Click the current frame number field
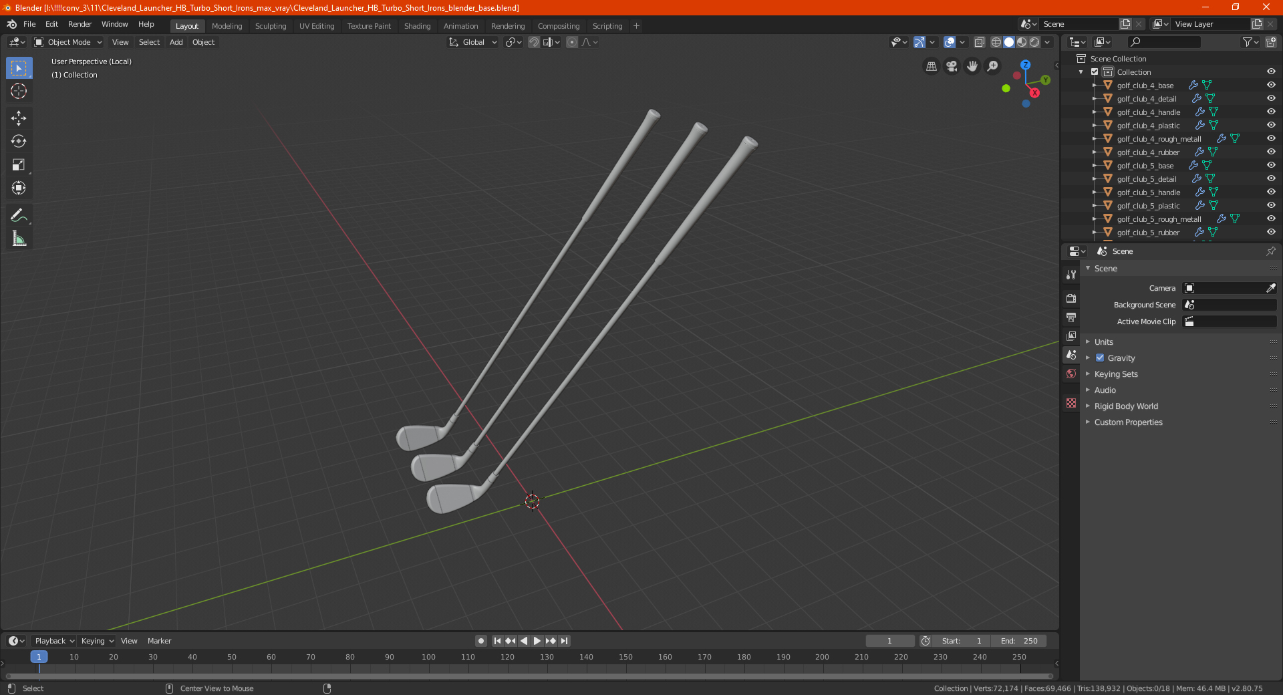This screenshot has height=695, width=1283. 889,641
